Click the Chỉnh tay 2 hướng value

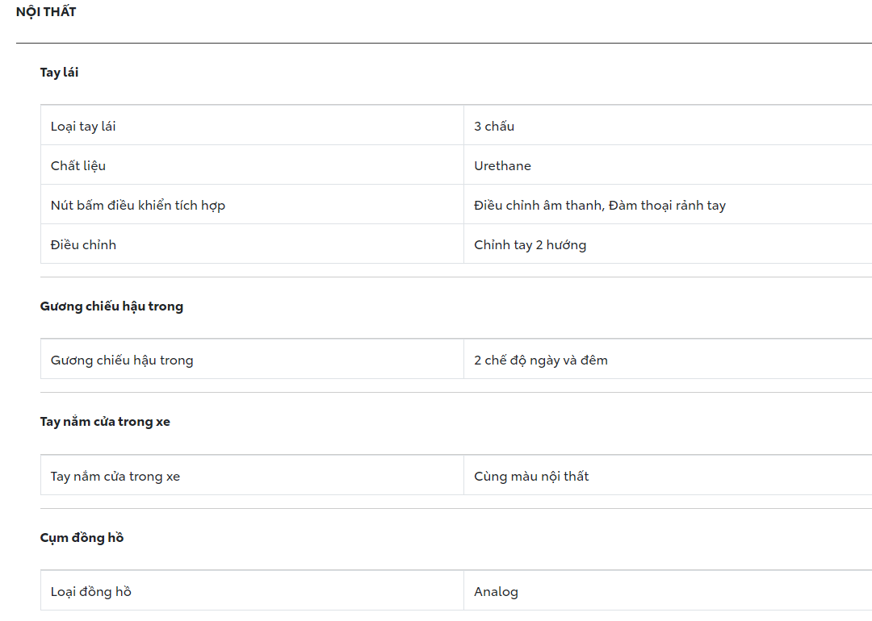point(530,244)
